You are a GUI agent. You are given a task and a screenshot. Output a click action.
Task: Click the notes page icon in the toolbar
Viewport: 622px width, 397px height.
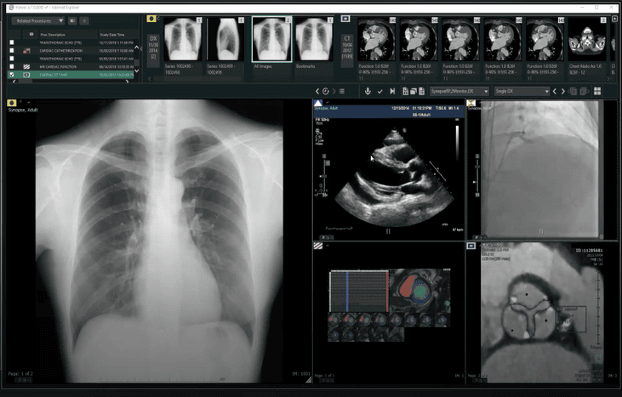pos(421,92)
